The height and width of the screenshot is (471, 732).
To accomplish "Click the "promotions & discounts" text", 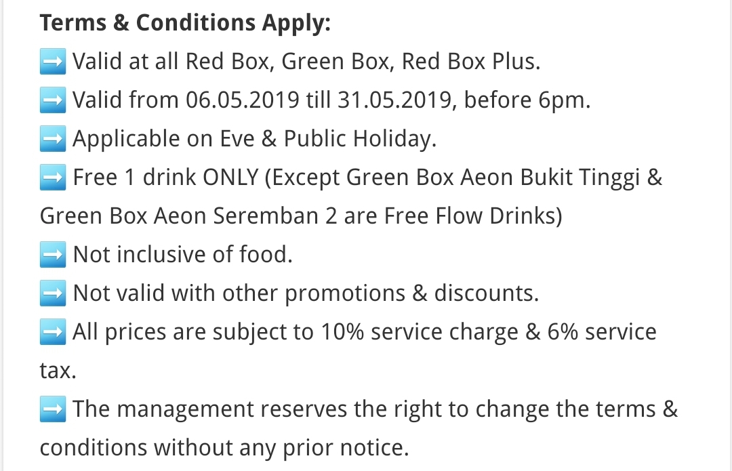I will (411, 293).
